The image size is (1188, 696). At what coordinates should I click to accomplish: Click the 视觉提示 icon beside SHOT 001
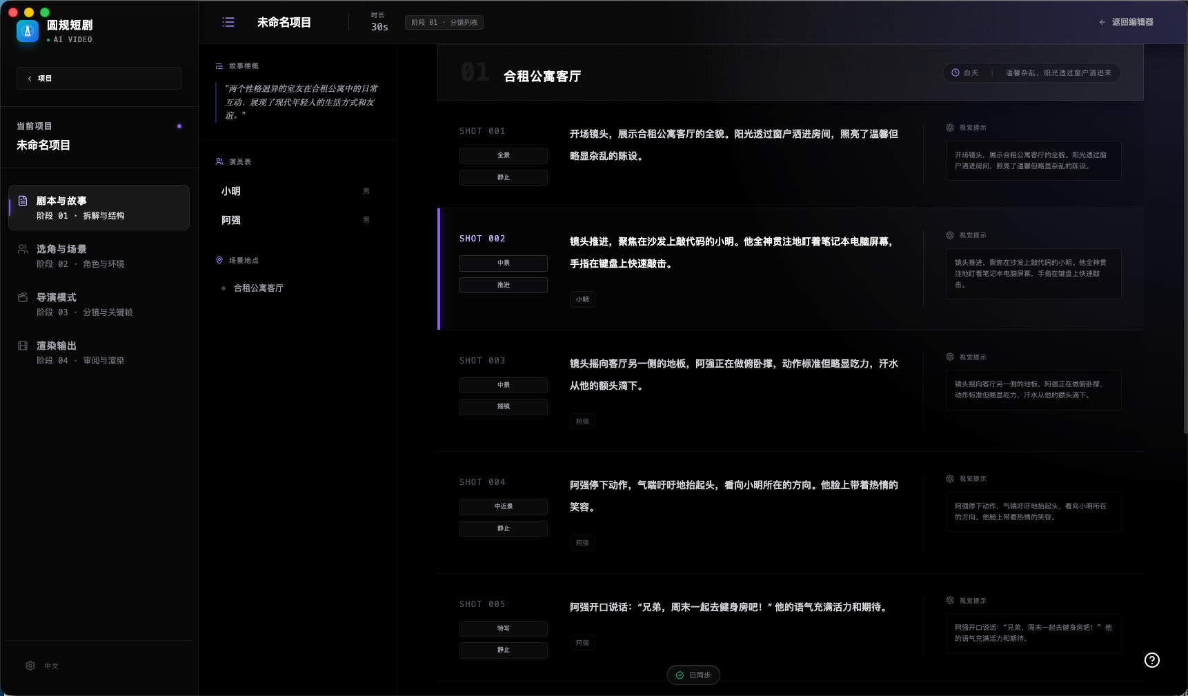tap(950, 128)
